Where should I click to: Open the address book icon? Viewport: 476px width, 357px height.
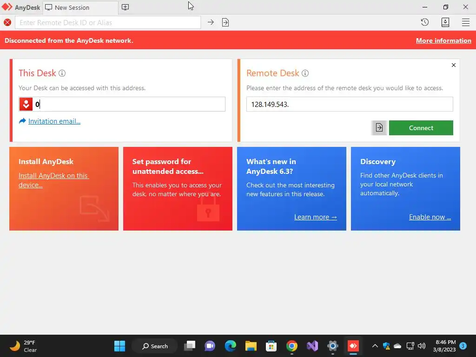coord(445,22)
